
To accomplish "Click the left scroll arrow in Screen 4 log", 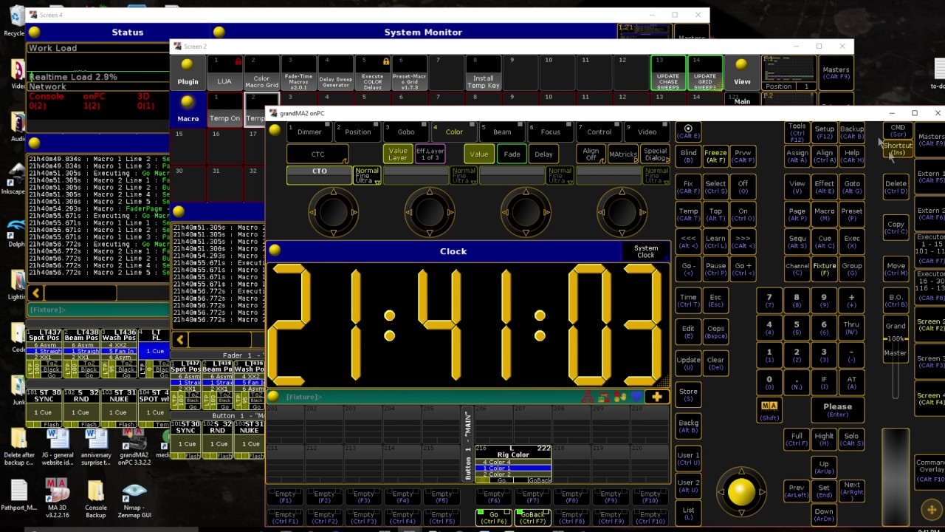I will [x=36, y=293].
